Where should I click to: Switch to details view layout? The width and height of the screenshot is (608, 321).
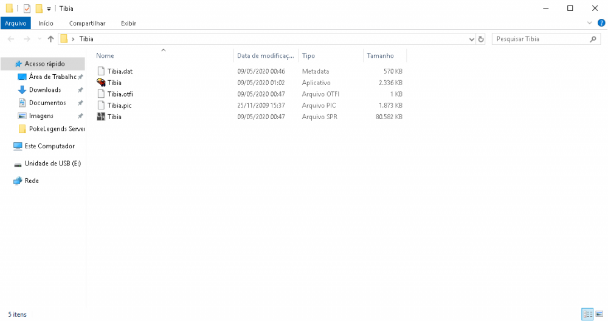click(x=587, y=314)
